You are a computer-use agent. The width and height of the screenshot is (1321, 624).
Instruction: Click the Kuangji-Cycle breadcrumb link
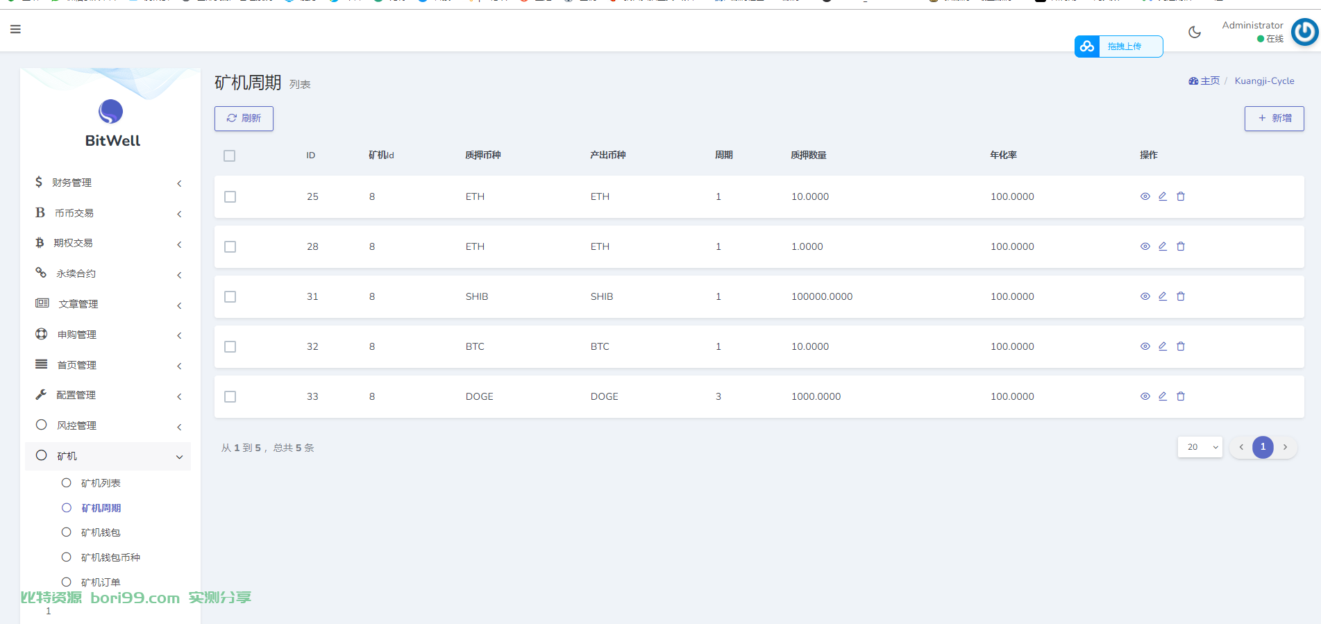1264,81
